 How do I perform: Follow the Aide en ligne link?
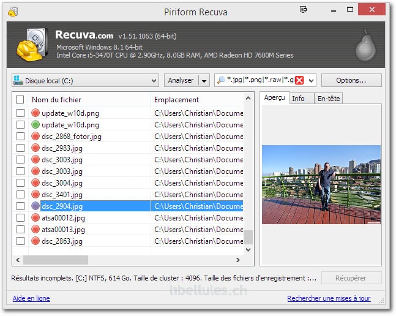point(31,298)
